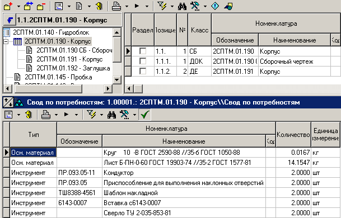Collapse the 2СПТМ.01.190 - Корпус tree node
Viewport: 341px width, 218px height.
tap(6, 41)
